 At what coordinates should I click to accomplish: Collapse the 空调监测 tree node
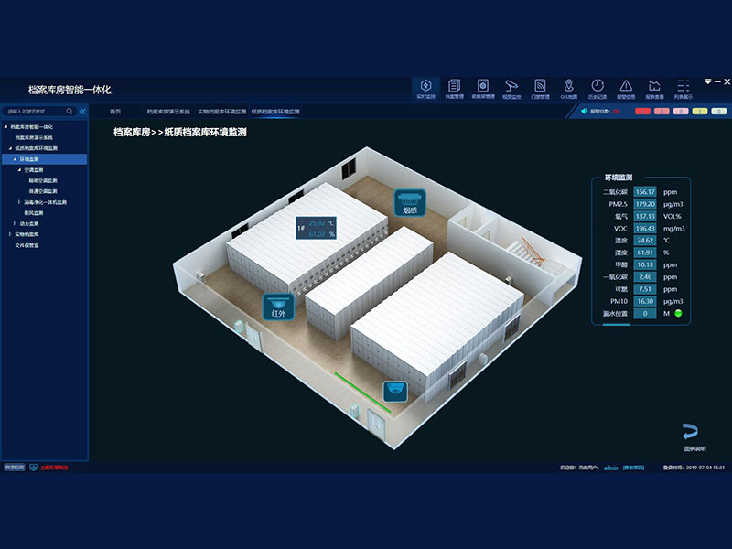point(19,170)
